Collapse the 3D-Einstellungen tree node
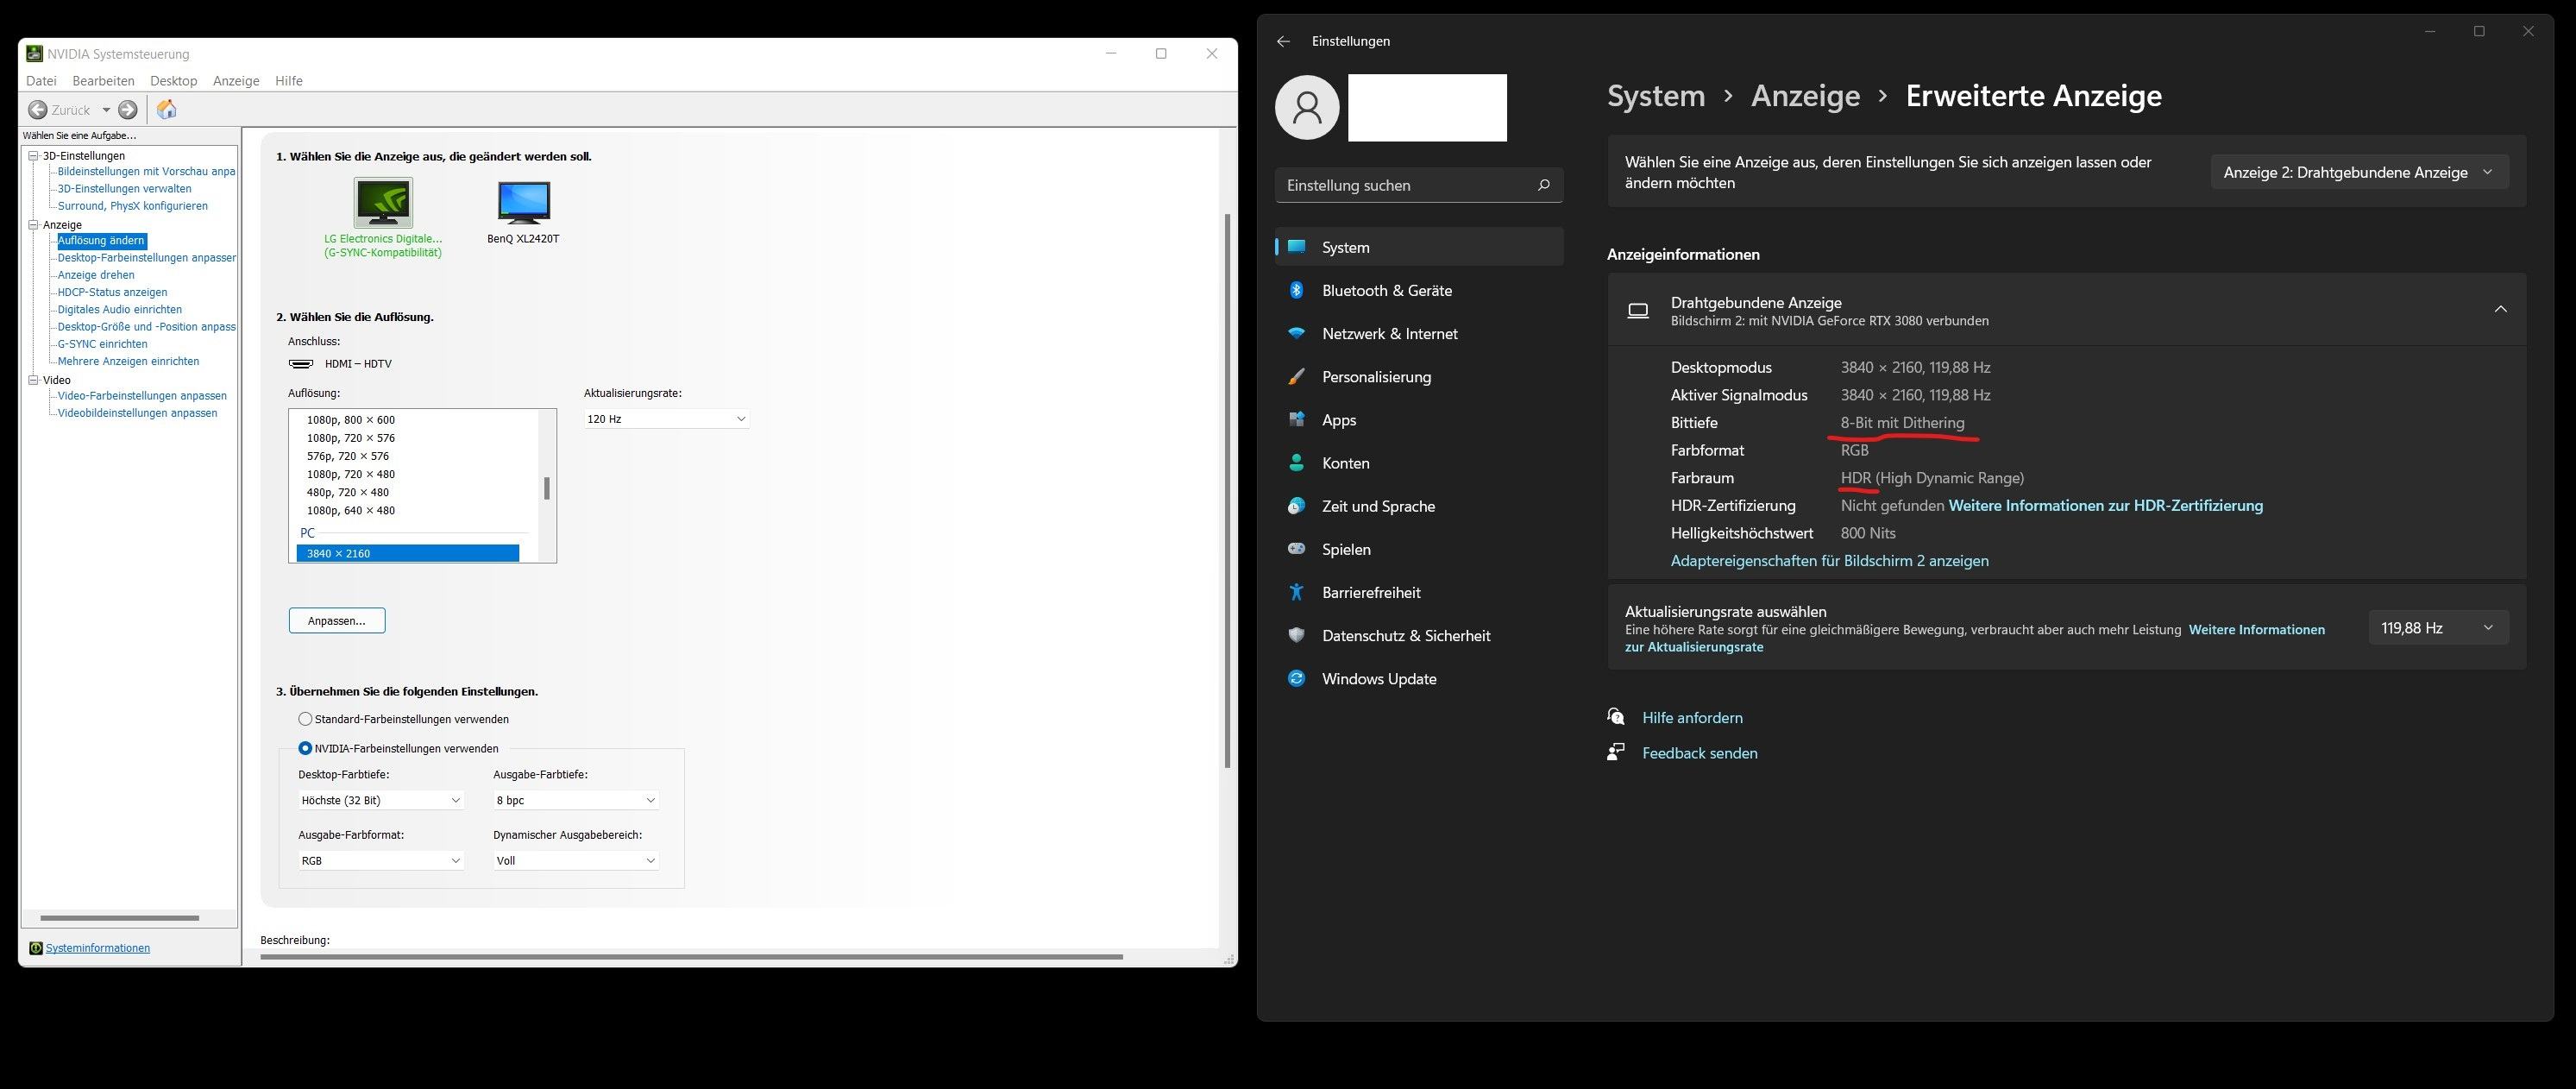Image resolution: width=2576 pixels, height=1089 pixels. pos(33,156)
